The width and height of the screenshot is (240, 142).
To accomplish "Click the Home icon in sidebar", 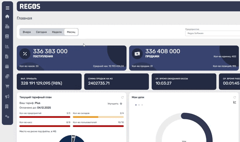I will [x=7, y=16].
